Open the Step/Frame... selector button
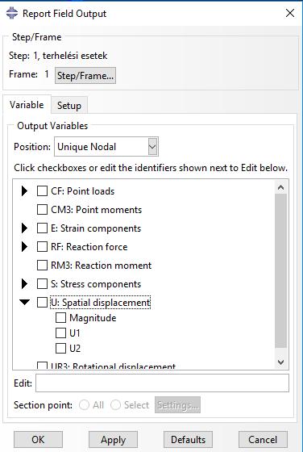 [85, 76]
